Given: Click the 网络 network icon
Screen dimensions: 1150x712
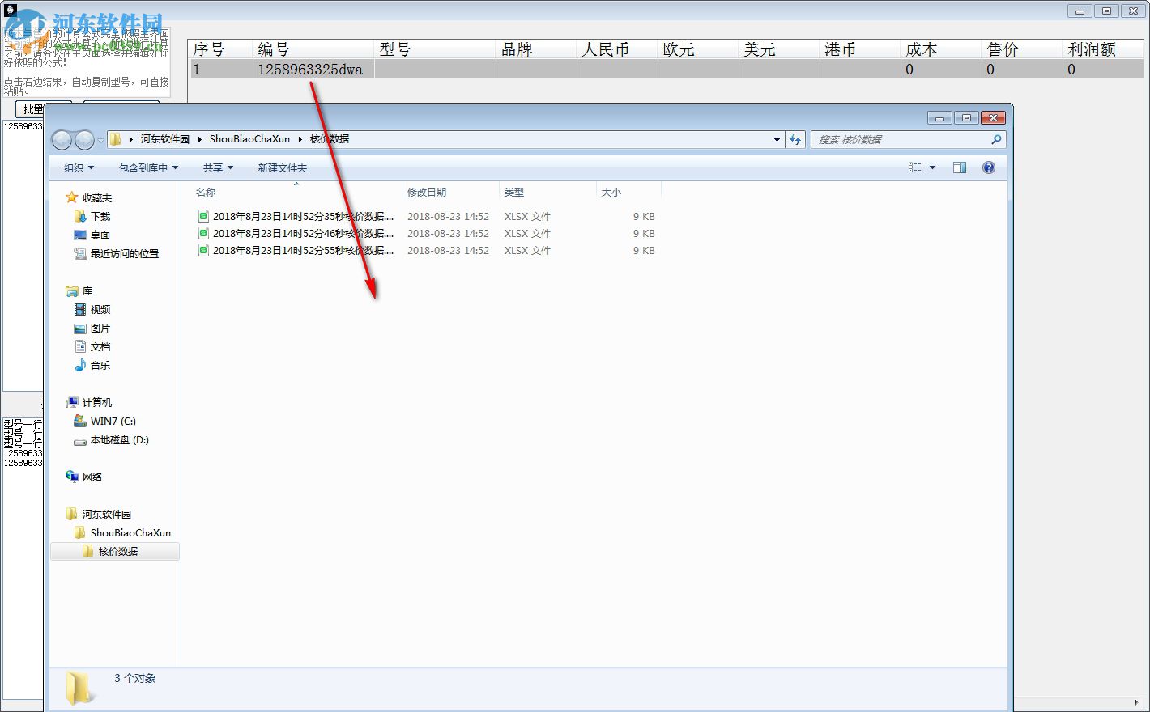Looking at the screenshot, I should [x=72, y=477].
